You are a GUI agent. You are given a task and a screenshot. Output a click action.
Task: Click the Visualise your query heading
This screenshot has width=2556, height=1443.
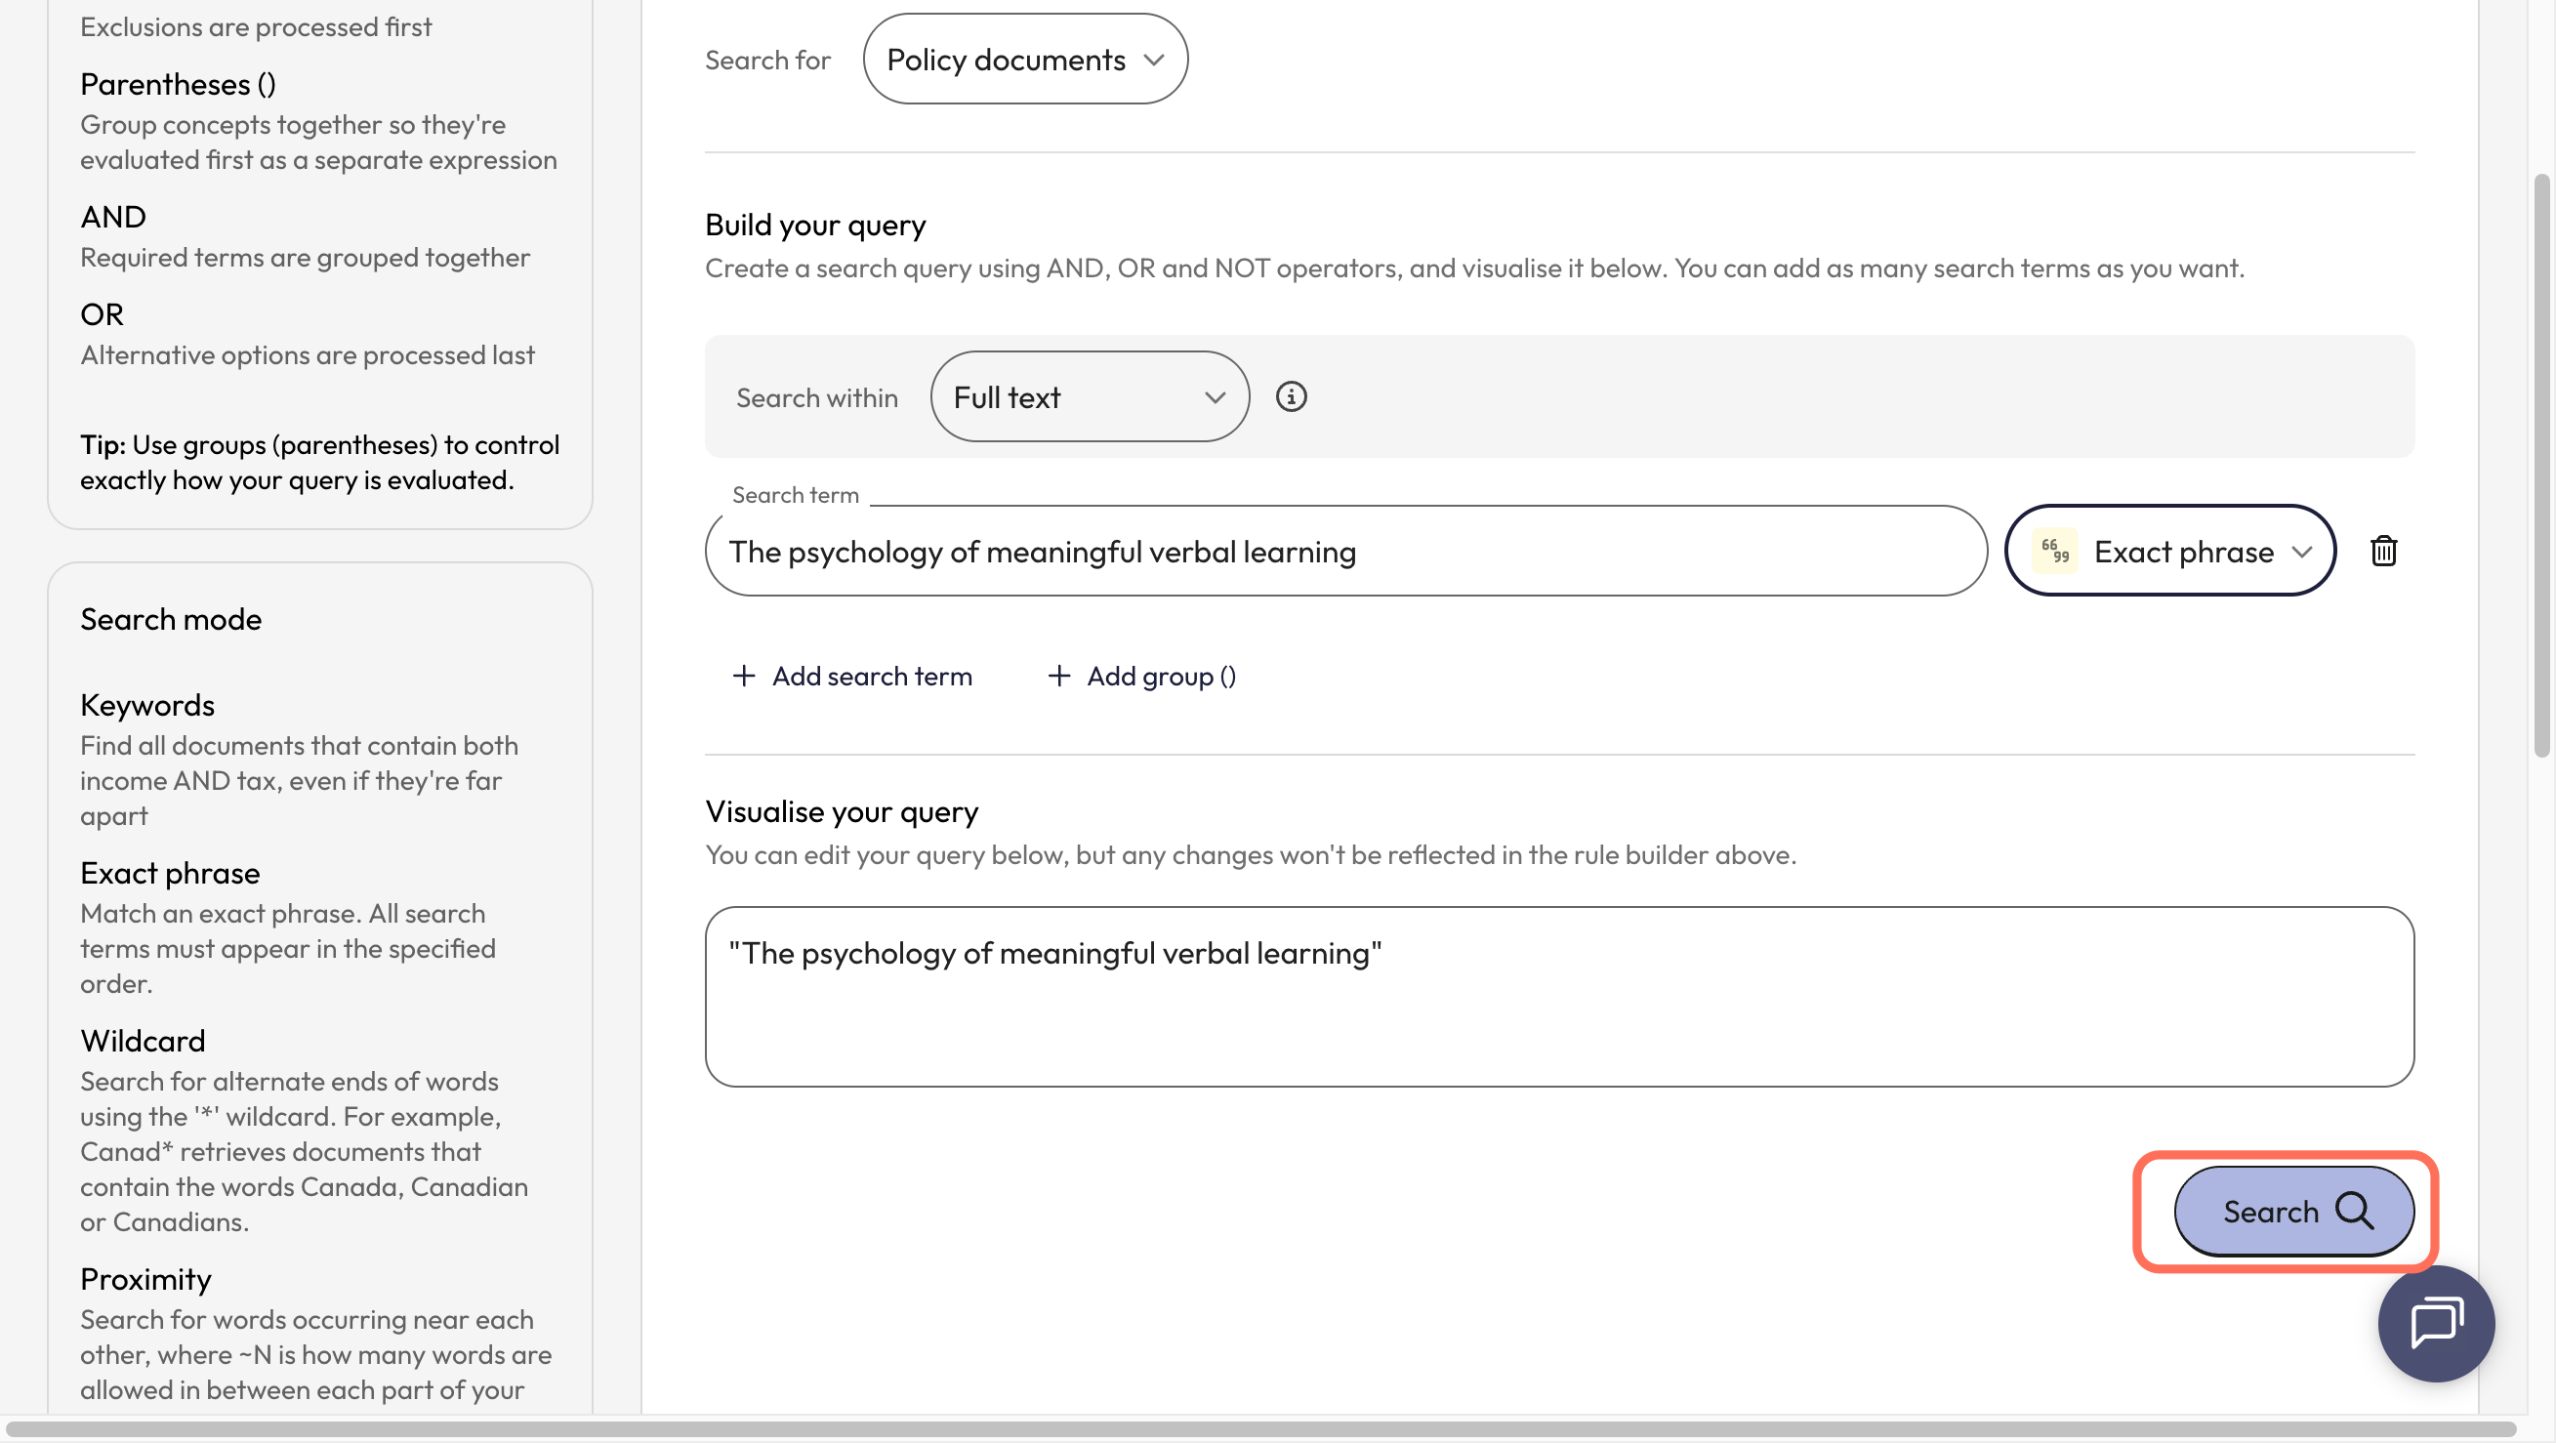[842, 812]
